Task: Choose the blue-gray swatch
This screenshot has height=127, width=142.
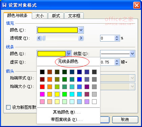Action: (x=87, y=79)
